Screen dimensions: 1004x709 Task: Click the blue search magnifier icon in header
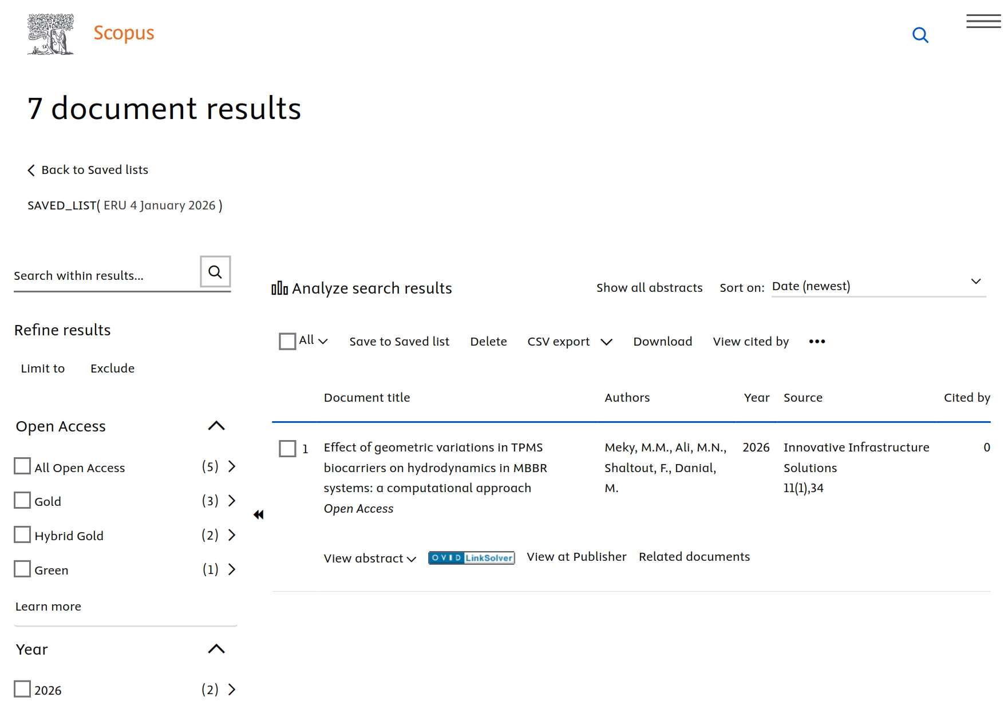[920, 35]
